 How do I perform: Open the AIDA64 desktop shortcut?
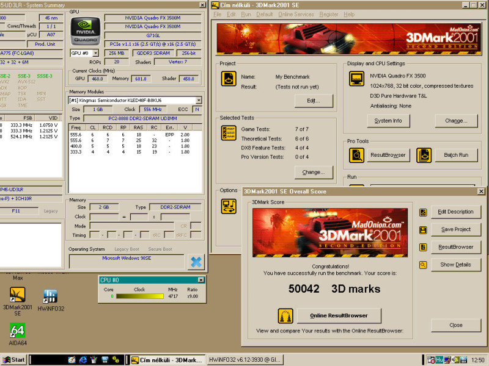coord(17,331)
